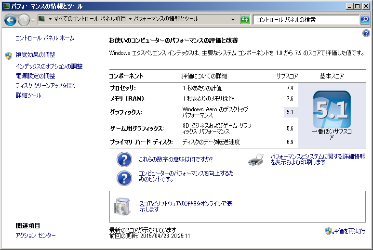Click shield icon beside 評価を再実行

pos(328,231)
